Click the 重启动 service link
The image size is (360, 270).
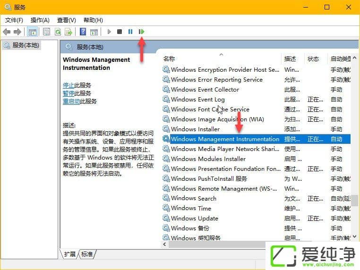pos(71,101)
